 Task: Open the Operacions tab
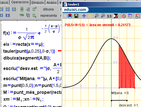tap(20, 2)
